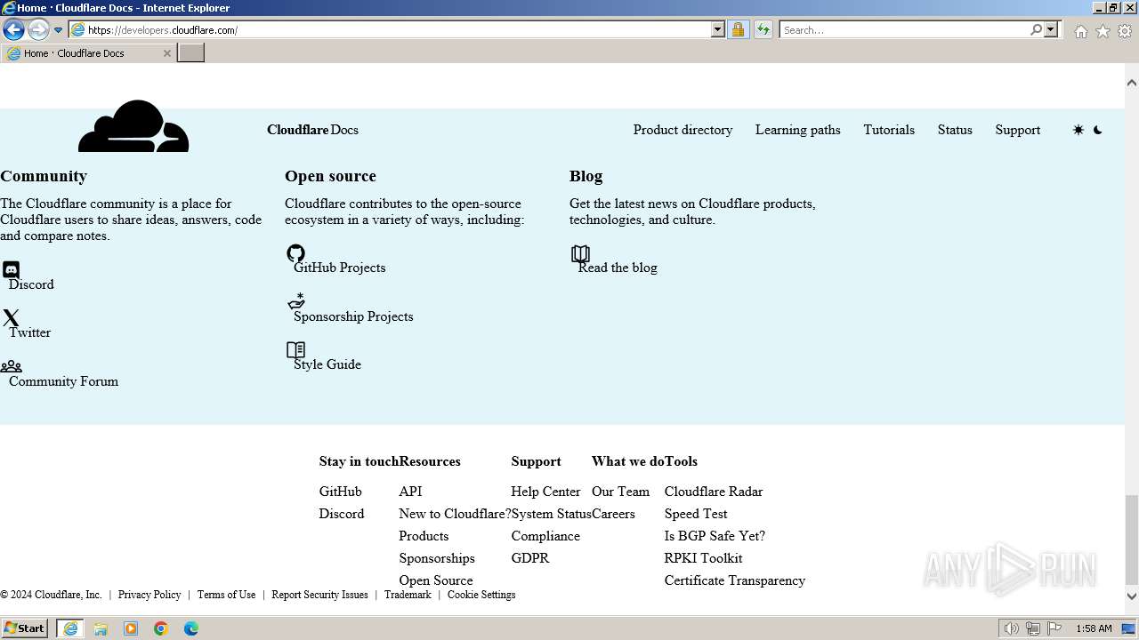Open the Community Forum link
1139x640 pixels.
pyautogui.click(x=63, y=381)
